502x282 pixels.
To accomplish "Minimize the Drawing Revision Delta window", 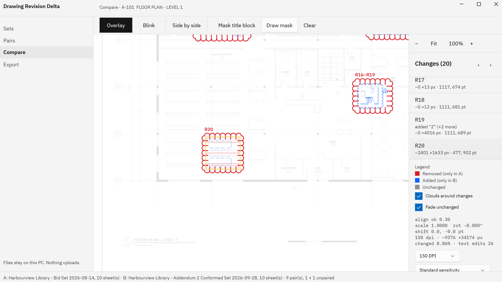I will coord(462,4).
